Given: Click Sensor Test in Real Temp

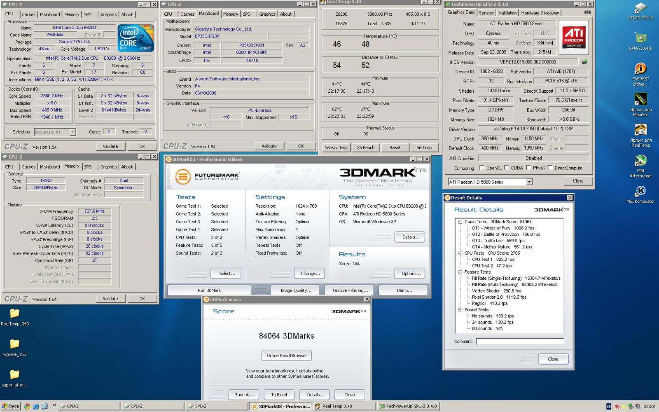Looking at the screenshot, I should click(x=336, y=147).
